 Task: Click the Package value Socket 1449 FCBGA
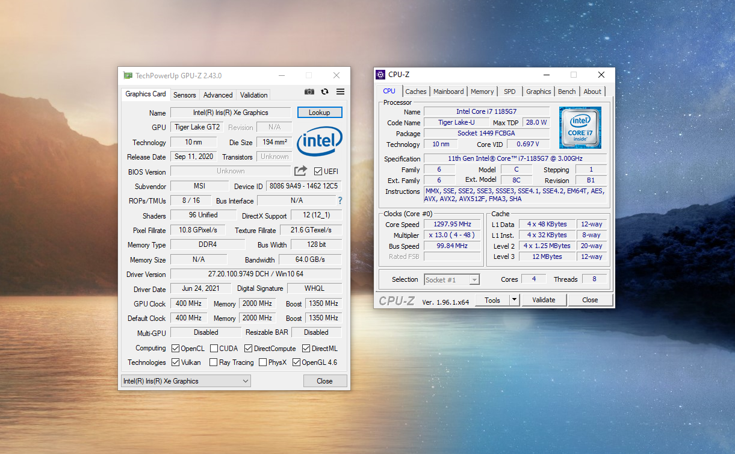[x=486, y=133]
